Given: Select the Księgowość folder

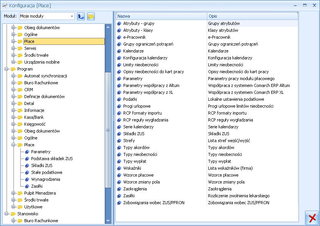Looking at the screenshot, I should [x=35, y=124].
